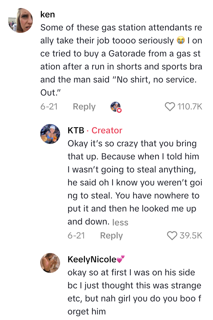Viewport: 213px width, 320px height.
Task: Open ken's profile picture
Action: point(20,20)
